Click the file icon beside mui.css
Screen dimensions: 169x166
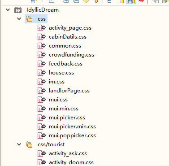(42, 100)
